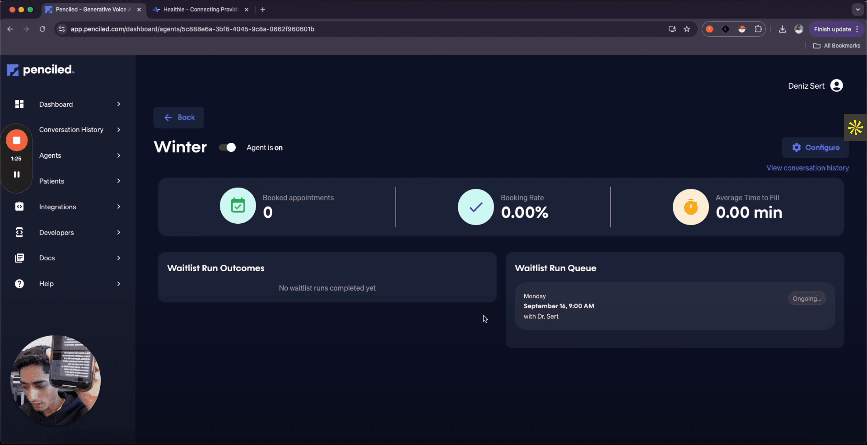Open the Developers section icon
The height and width of the screenshot is (445, 867).
coord(19,232)
